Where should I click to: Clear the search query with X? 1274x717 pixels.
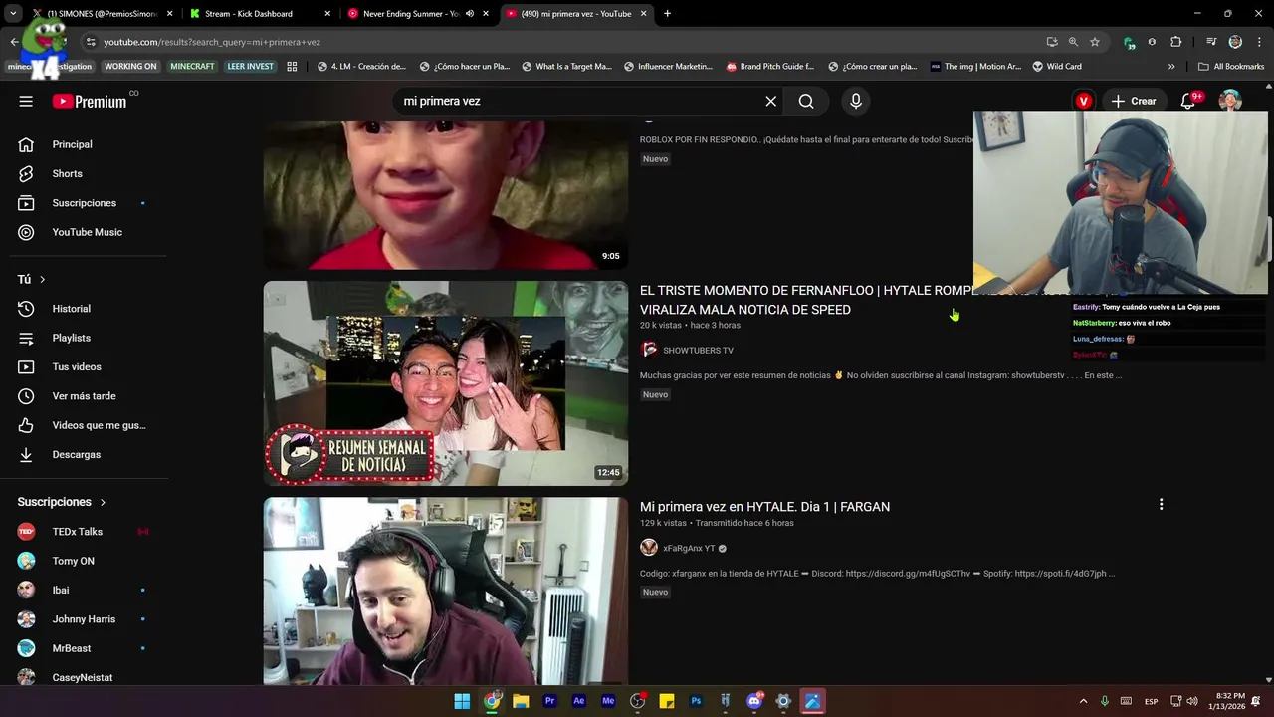click(x=770, y=101)
